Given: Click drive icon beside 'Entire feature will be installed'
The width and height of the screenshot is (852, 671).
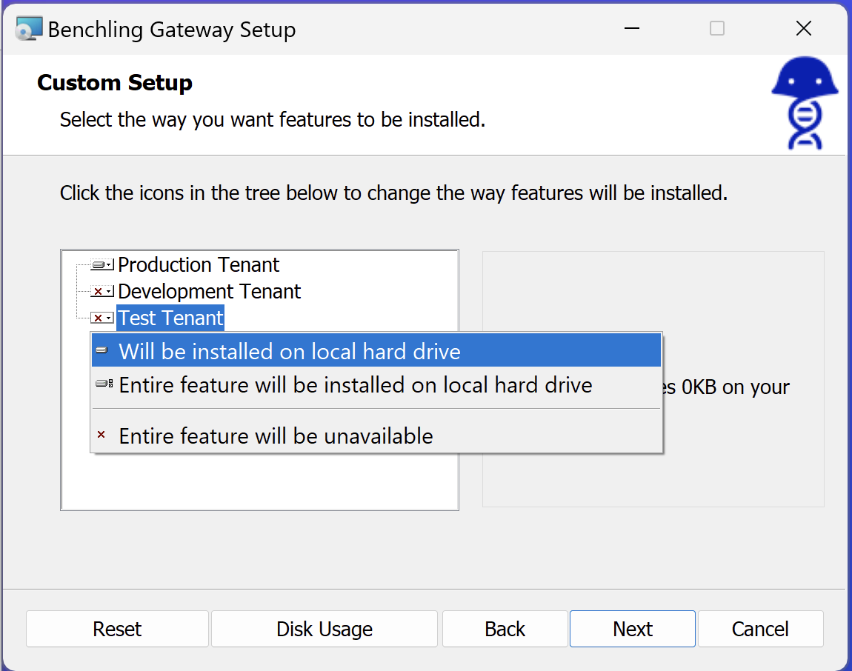Looking at the screenshot, I should click(x=104, y=385).
